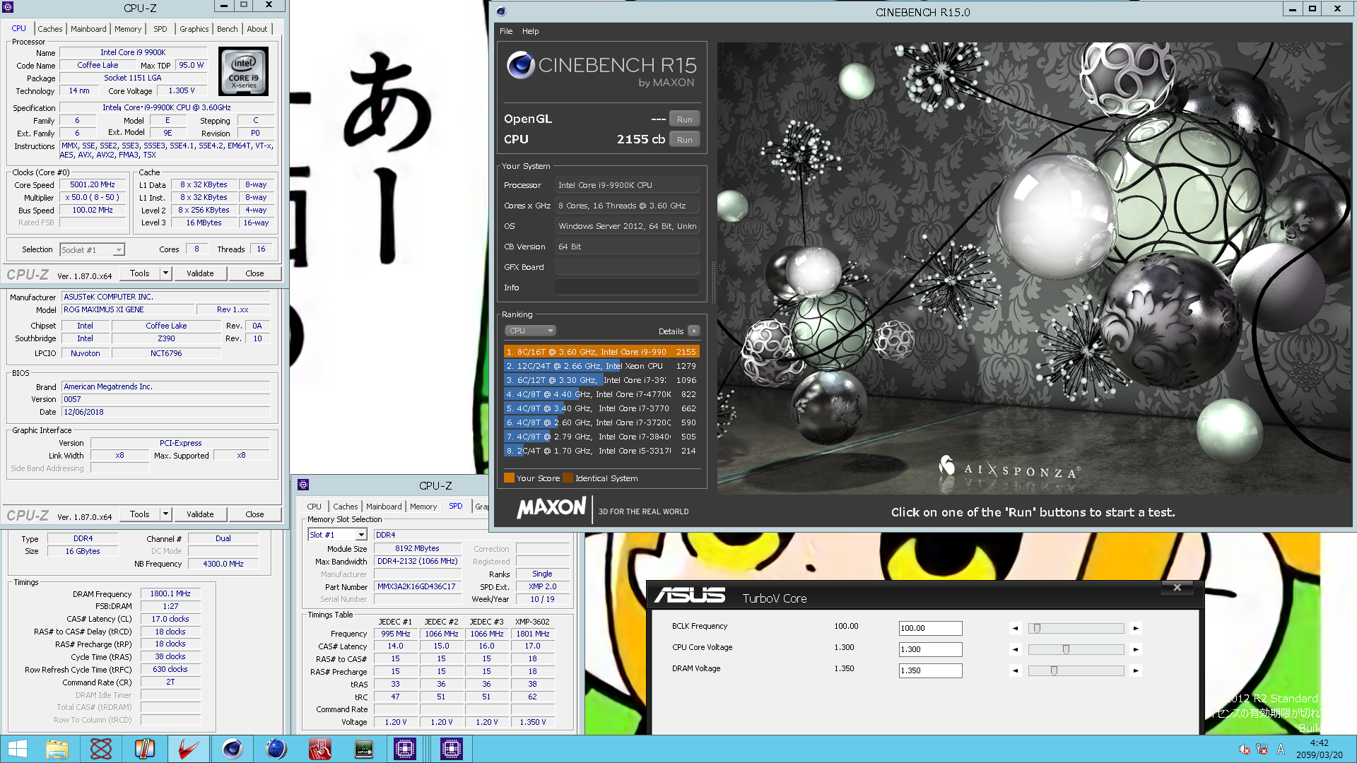
Task: Adjust the BCLK Frequency slider
Action: [x=1076, y=628]
